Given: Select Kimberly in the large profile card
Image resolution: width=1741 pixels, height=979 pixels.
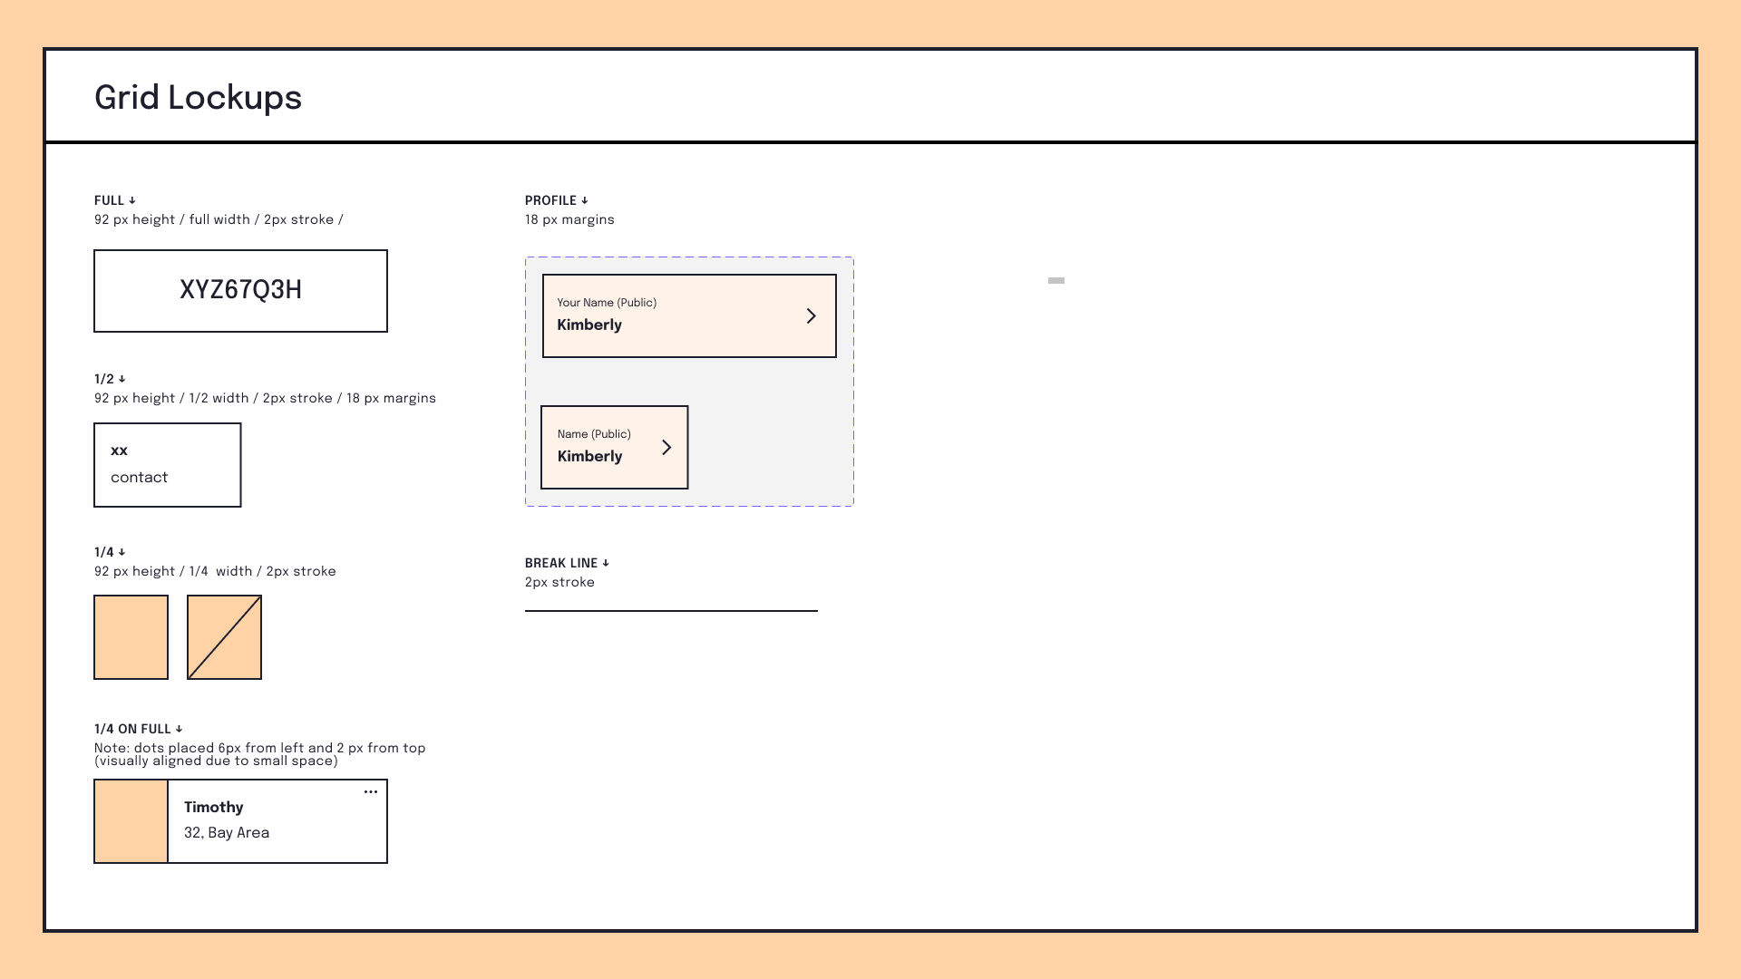Looking at the screenshot, I should [x=589, y=325].
